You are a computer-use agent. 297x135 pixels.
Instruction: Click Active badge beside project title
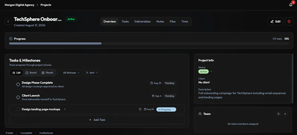[71, 19]
